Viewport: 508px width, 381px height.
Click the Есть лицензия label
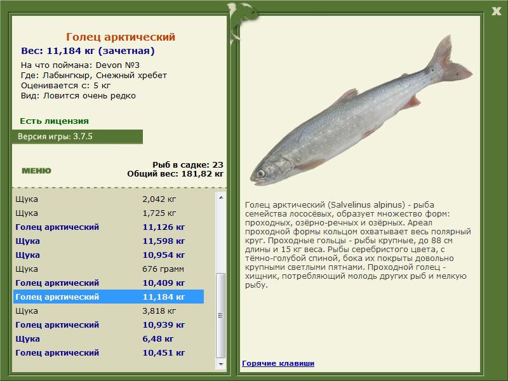(x=54, y=121)
